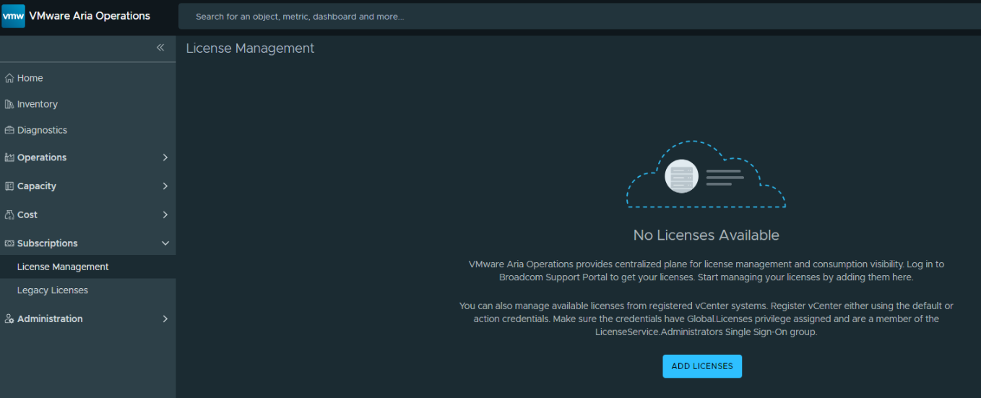Image resolution: width=981 pixels, height=398 pixels.
Task: Click paragraph mentioning Broadcom Support Portal
Action: 706,271
